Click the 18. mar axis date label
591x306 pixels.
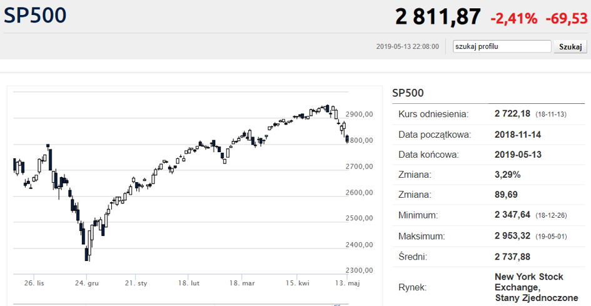(x=242, y=283)
